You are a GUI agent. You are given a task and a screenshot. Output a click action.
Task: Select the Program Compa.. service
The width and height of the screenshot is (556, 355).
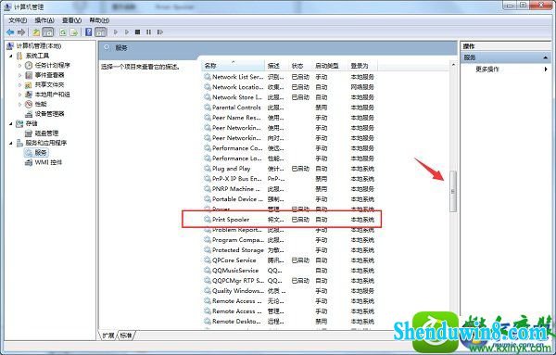click(289, 240)
